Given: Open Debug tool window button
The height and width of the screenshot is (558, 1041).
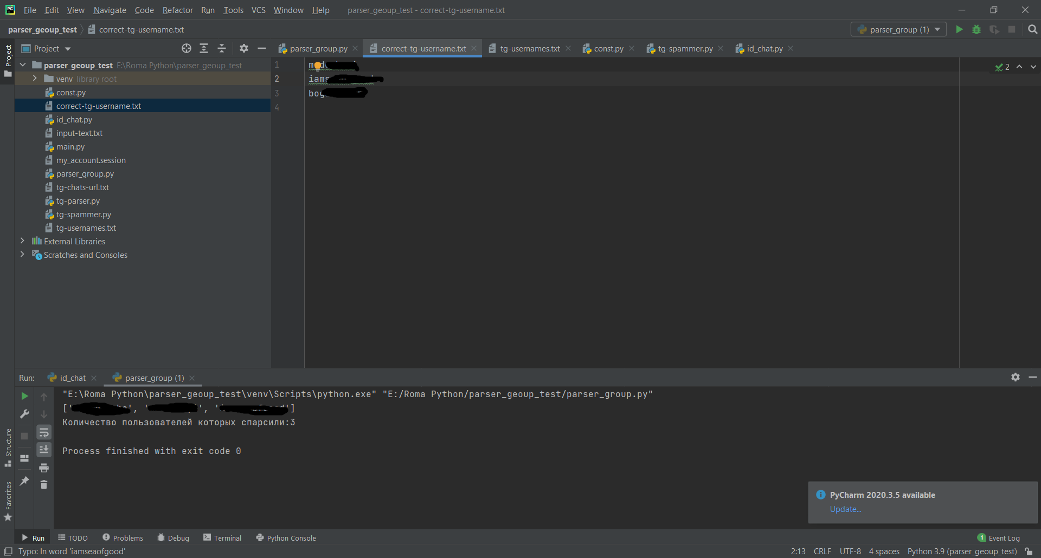Looking at the screenshot, I should coord(173,538).
